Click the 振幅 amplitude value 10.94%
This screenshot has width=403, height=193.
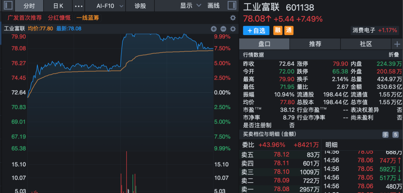tap(284, 94)
